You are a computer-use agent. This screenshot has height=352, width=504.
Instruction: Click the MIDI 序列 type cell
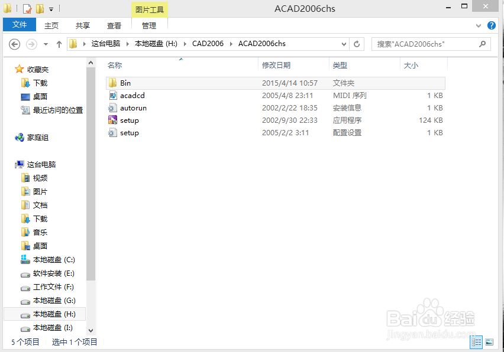[350, 95]
